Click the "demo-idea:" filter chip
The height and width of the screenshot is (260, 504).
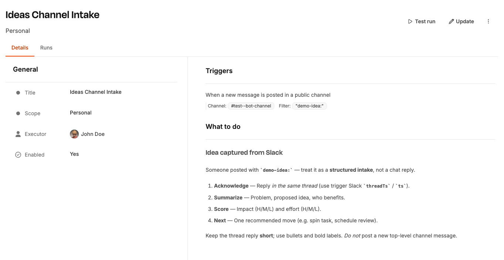point(309,106)
